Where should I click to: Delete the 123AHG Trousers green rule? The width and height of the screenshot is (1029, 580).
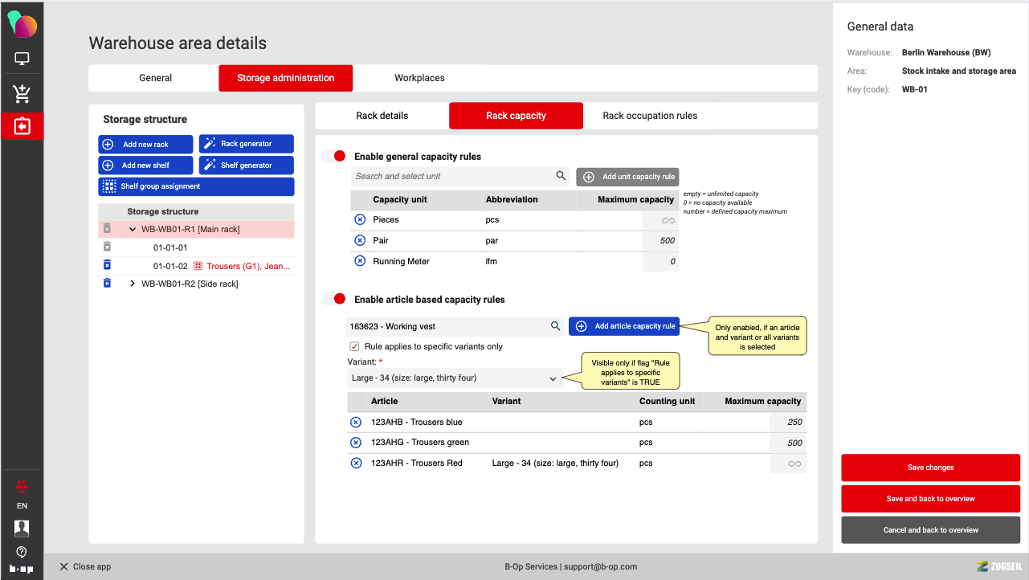pos(356,443)
